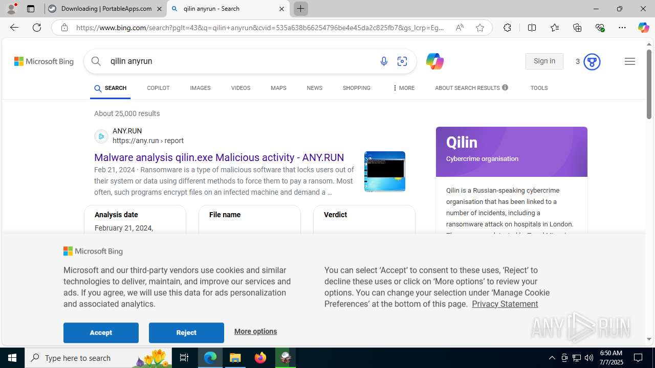Open visual search camera icon

click(402, 61)
